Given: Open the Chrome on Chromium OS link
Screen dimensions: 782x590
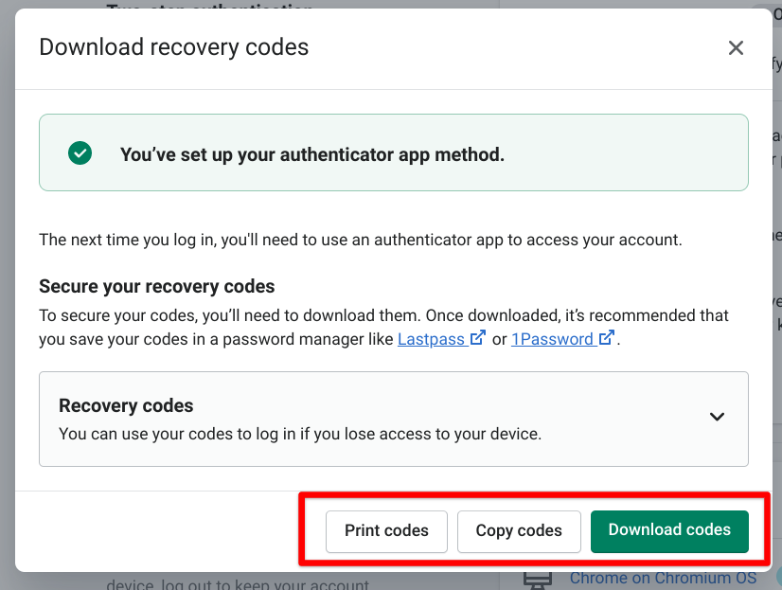Looking at the screenshot, I should (x=663, y=579).
